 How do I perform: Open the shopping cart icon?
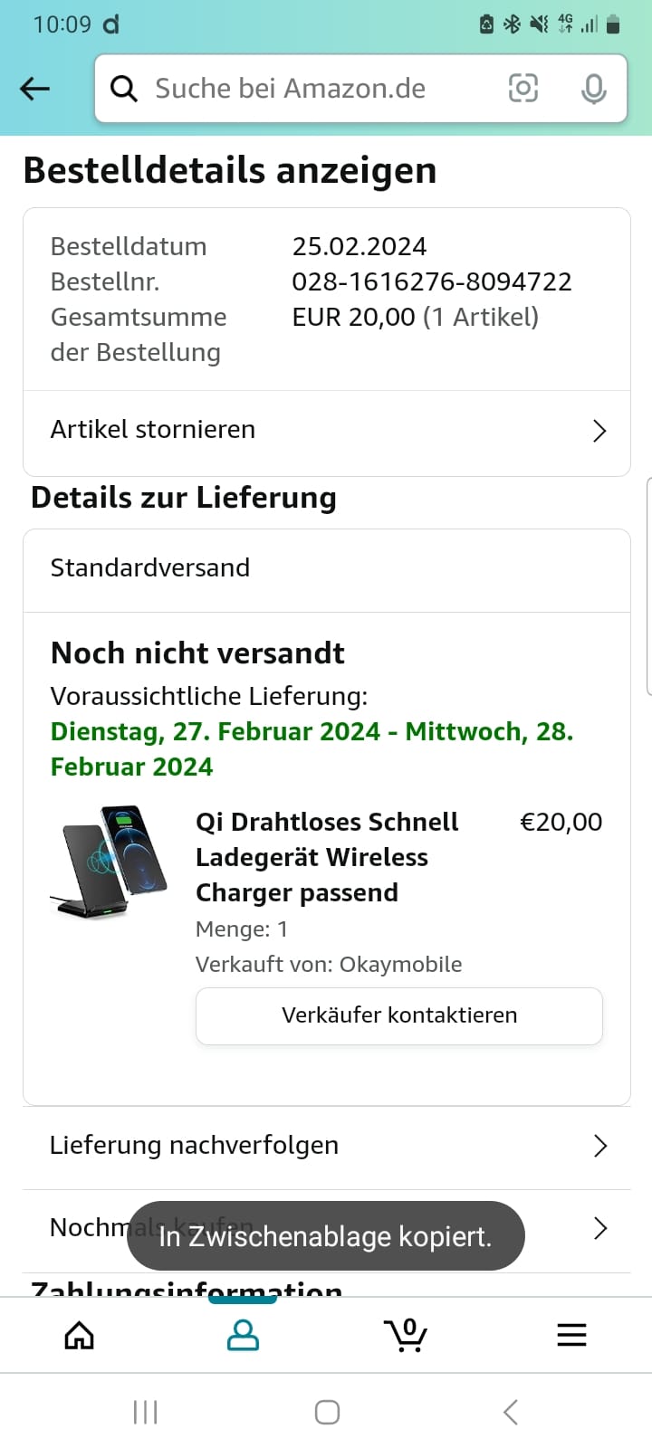[406, 1335]
